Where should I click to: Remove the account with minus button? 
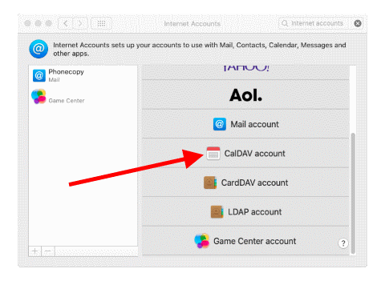48,251
